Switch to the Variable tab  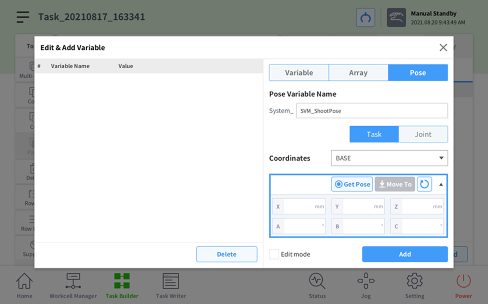299,73
